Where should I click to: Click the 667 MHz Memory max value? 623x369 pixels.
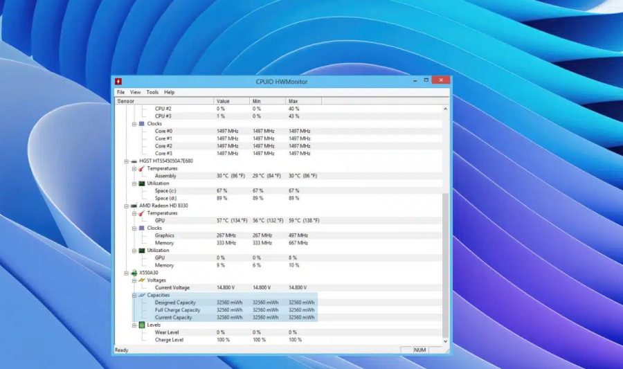point(298,243)
